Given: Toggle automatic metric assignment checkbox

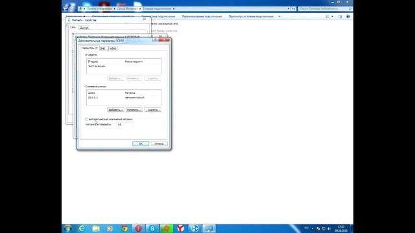Looking at the screenshot, I should [86, 119].
